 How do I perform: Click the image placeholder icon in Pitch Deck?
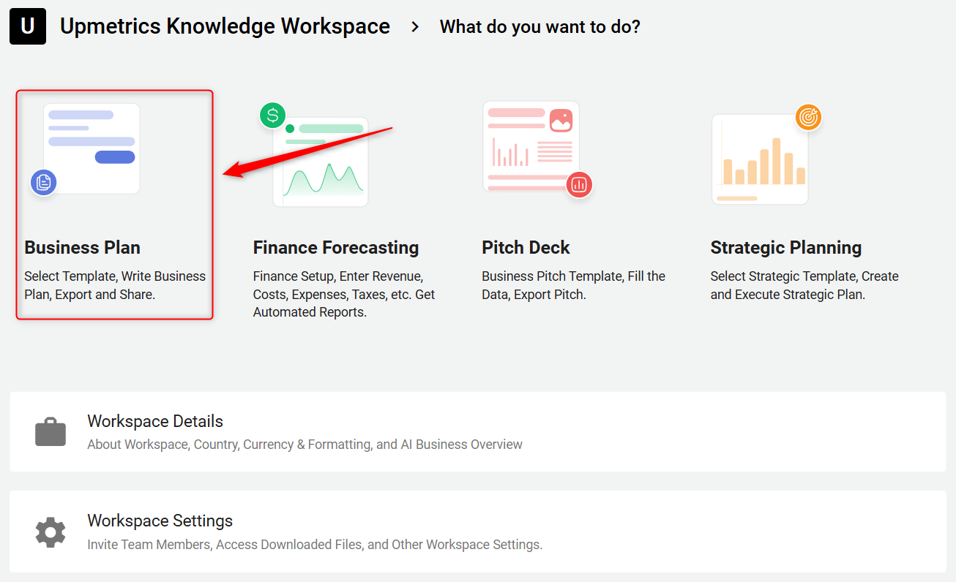pyautogui.click(x=561, y=121)
